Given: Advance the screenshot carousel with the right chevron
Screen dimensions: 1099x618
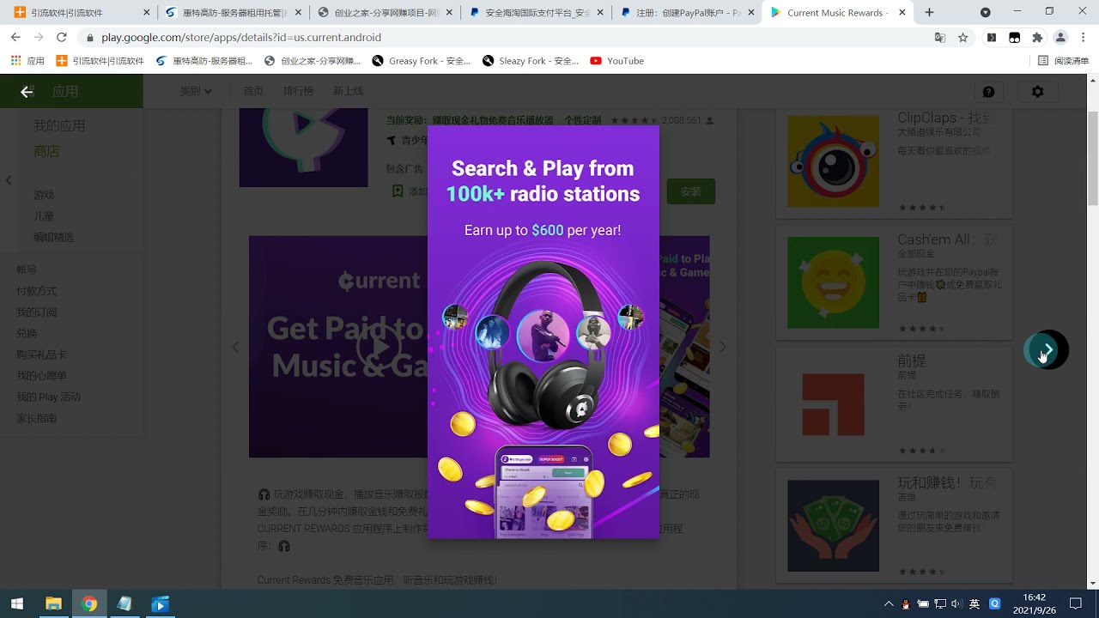Looking at the screenshot, I should 722,347.
